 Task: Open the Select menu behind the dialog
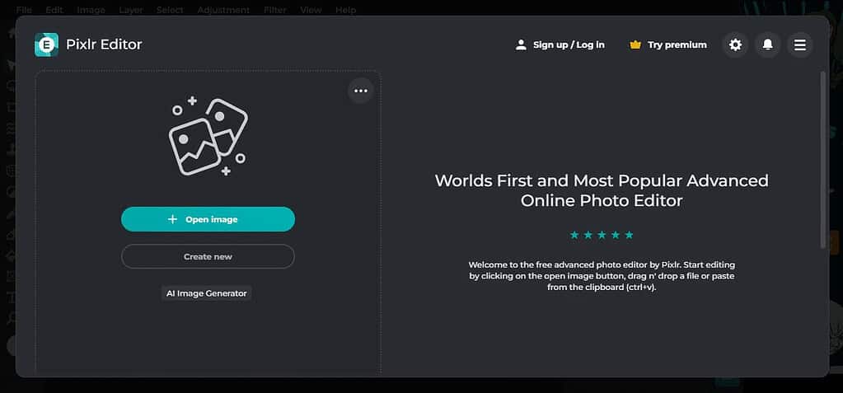[170, 10]
